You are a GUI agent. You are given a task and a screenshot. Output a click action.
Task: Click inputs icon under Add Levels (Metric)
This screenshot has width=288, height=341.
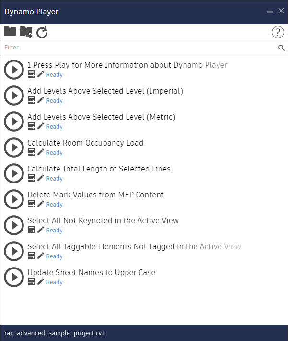click(x=32, y=126)
